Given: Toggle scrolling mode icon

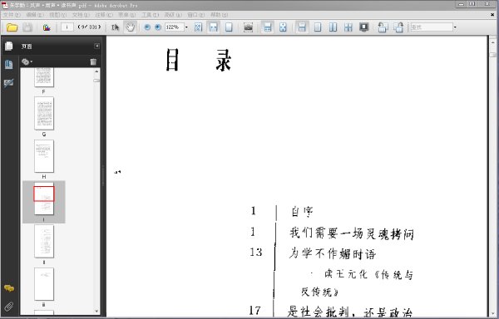Looking at the screenshot, I should point(268,27).
